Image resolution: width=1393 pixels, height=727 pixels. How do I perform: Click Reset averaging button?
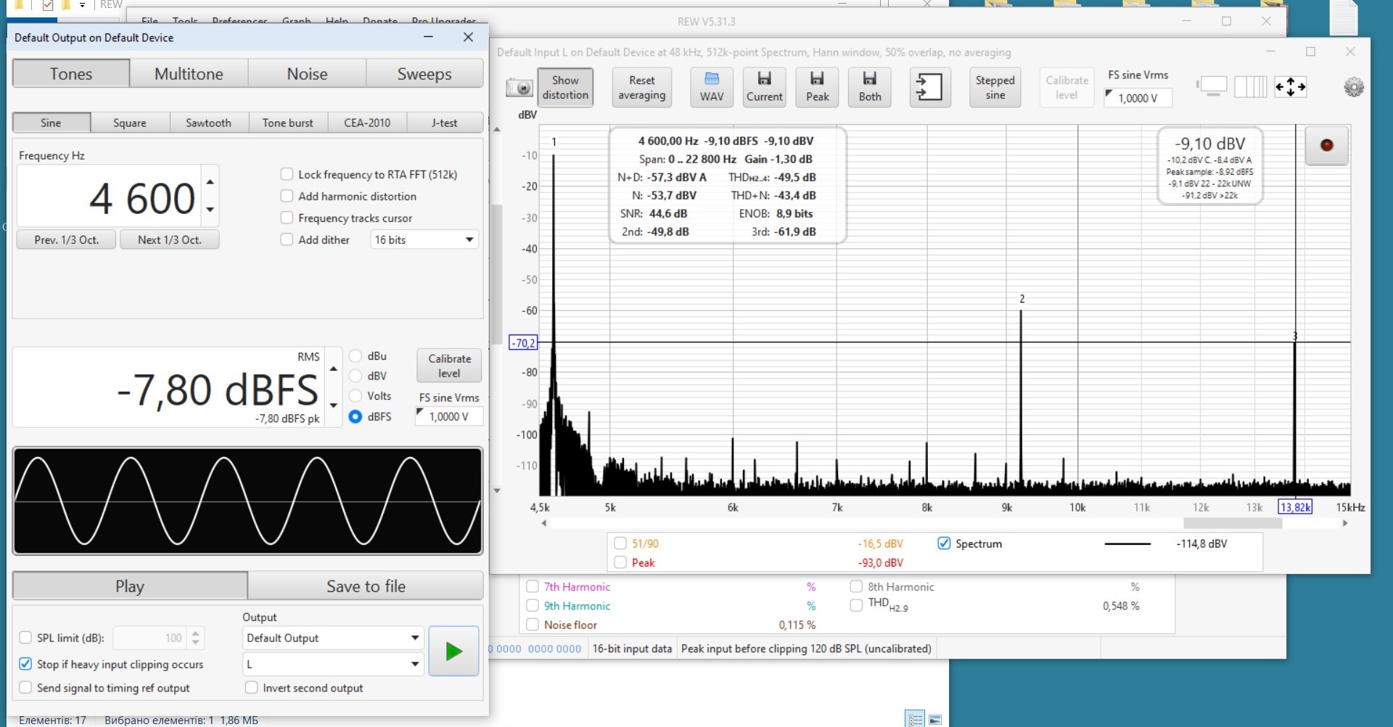pyautogui.click(x=641, y=88)
